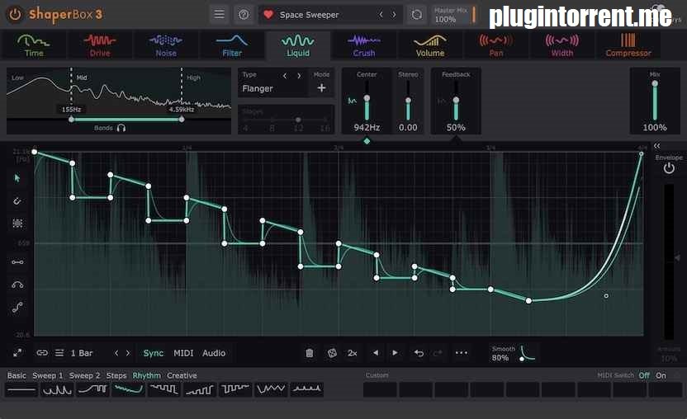The width and height of the screenshot is (687, 419).
Task: Click the randomize dice icon
Action: (332, 353)
